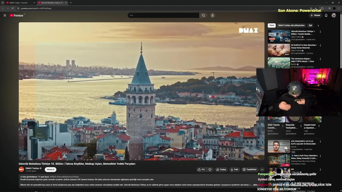The width and height of the screenshot is (342, 192).
Task: Open the browser tab search dropdown
Action: coord(2,3)
